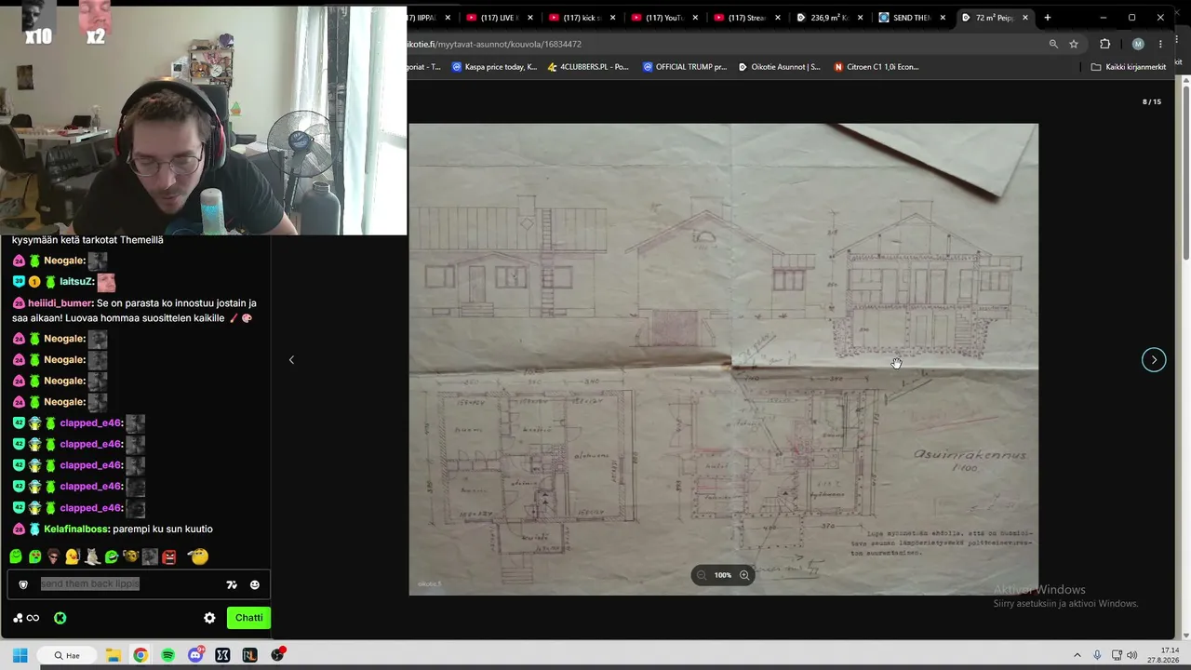Close the '72 m² Peipp' tab

(x=1025, y=18)
